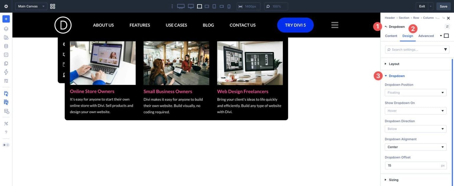Image resolution: width=454 pixels, height=186 pixels.
Task: Open the wireframe rows icon in sidebar
Action: pos(6,81)
